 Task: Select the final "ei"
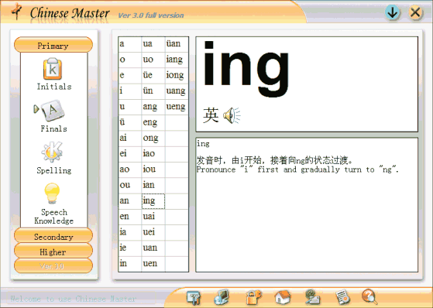(130, 154)
